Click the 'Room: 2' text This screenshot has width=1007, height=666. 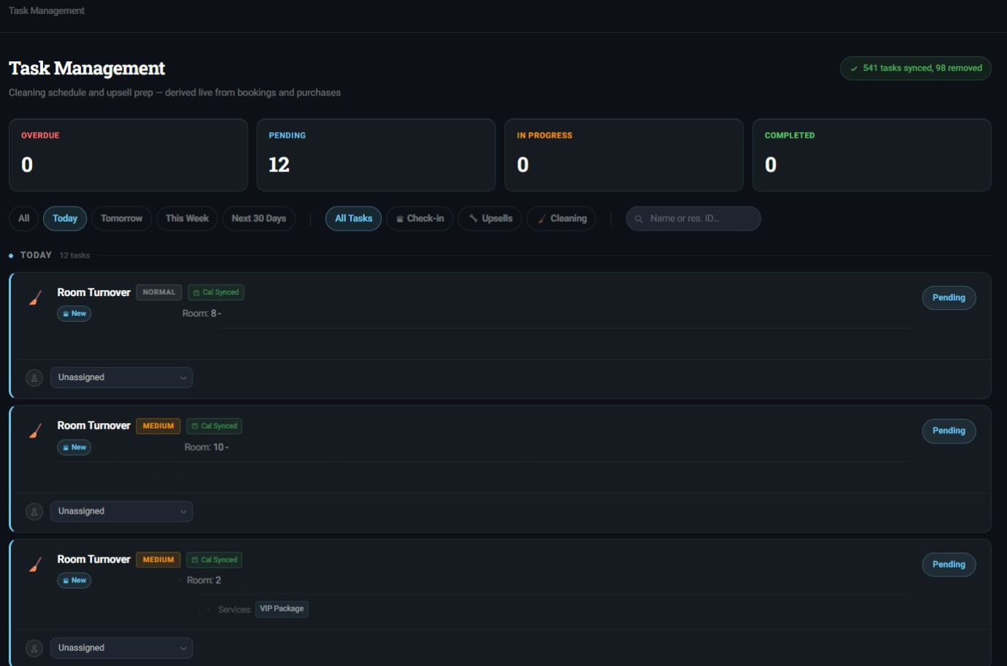point(204,581)
